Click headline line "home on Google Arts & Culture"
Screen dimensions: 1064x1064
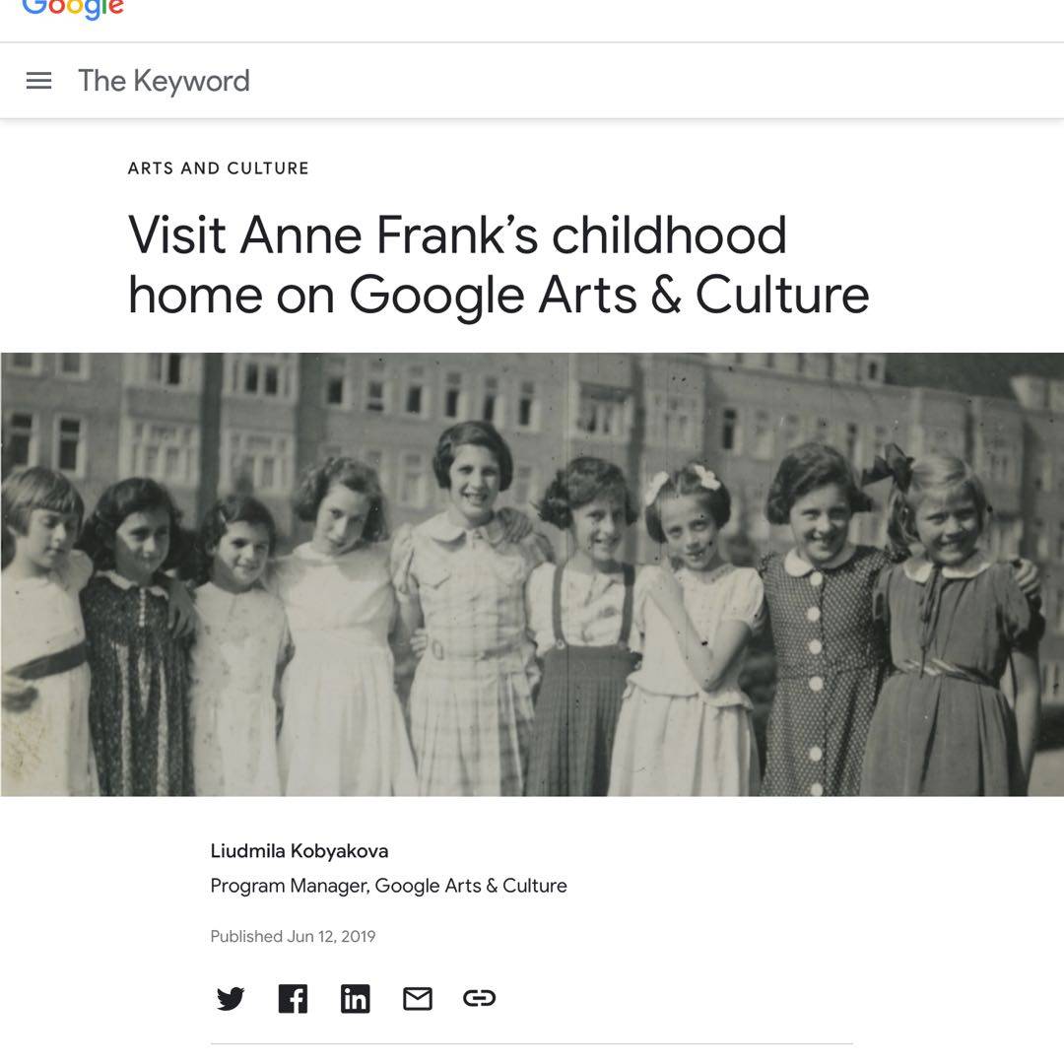coord(498,295)
